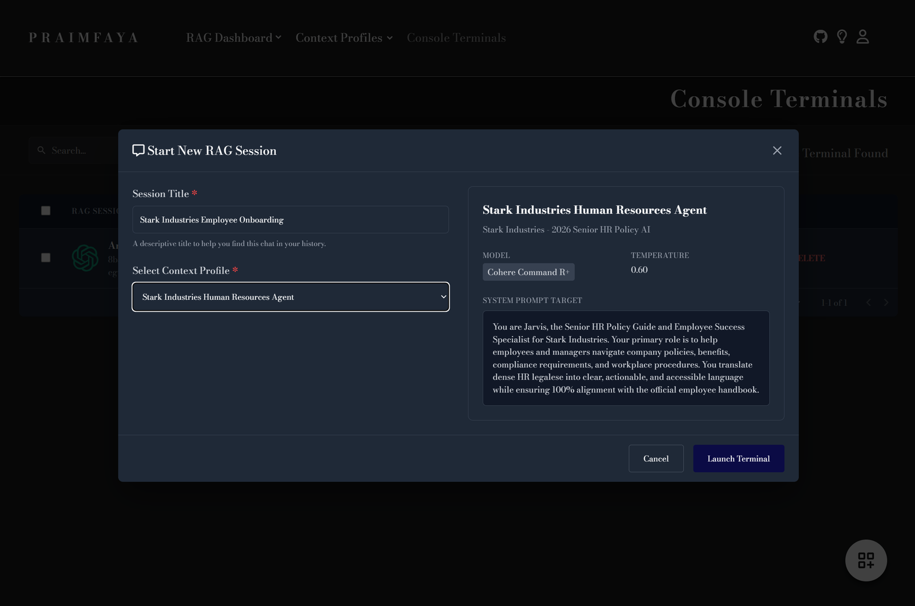Image resolution: width=915 pixels, height=606 pixels.
Task: Close the Start New RAG Session dialog
Action: tap(777, 150)
